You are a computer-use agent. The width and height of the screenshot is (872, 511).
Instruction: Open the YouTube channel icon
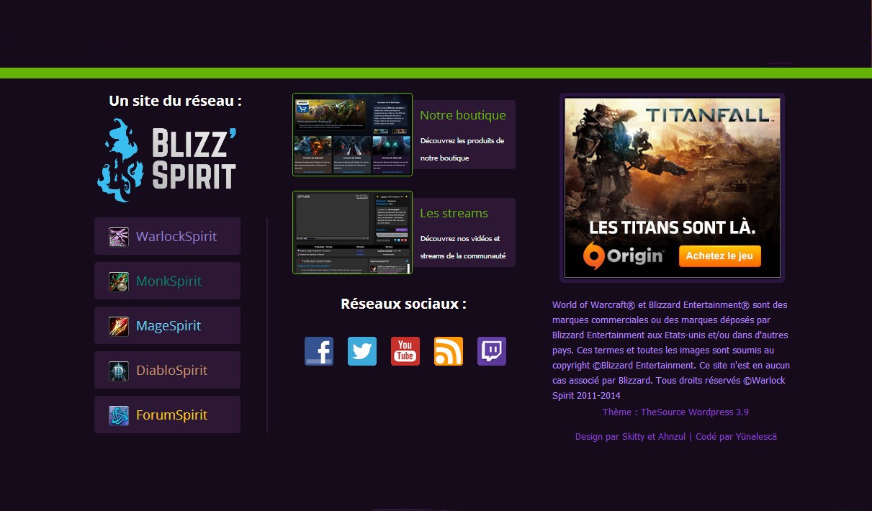[405, 351]
